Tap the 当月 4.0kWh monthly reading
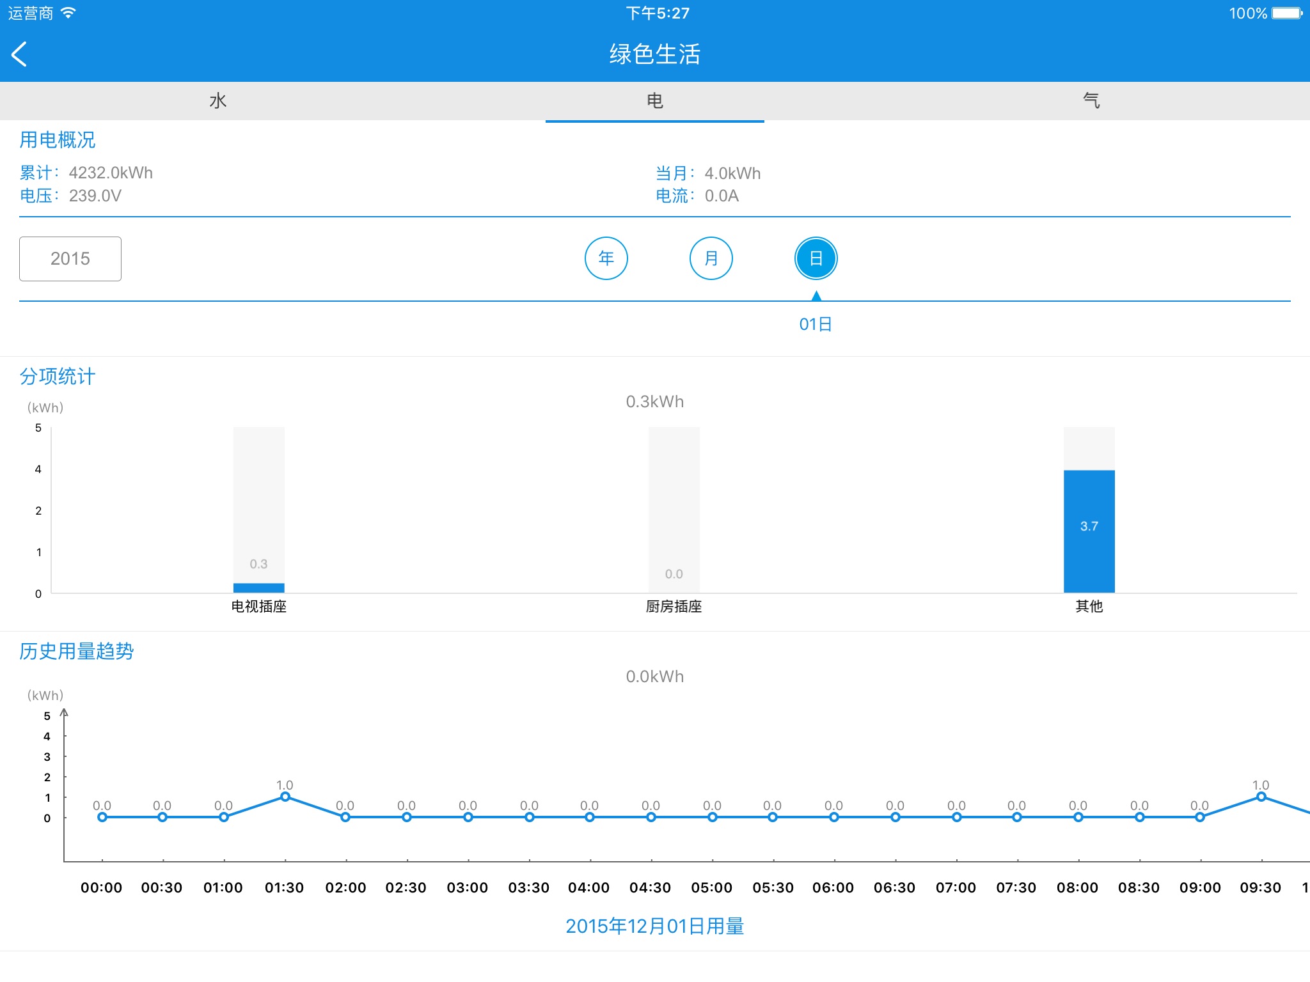Image resolution: width=1310 pixels, height=982 pixels. [708, 173]
